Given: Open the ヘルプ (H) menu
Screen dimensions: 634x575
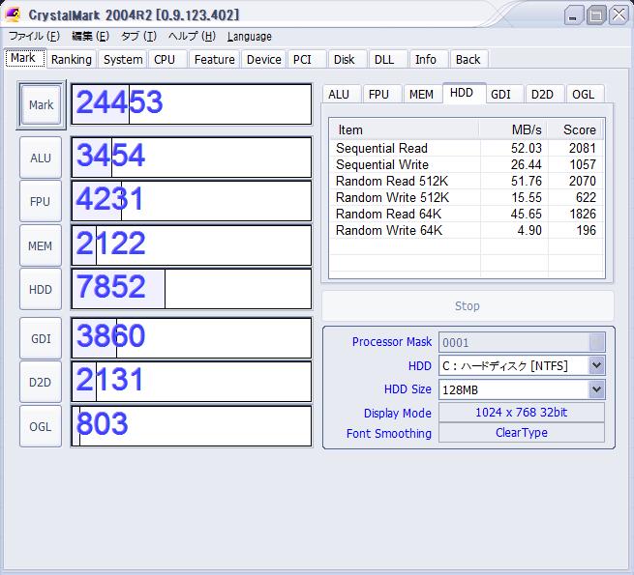Looking at the screenshot, I should 192,37.
